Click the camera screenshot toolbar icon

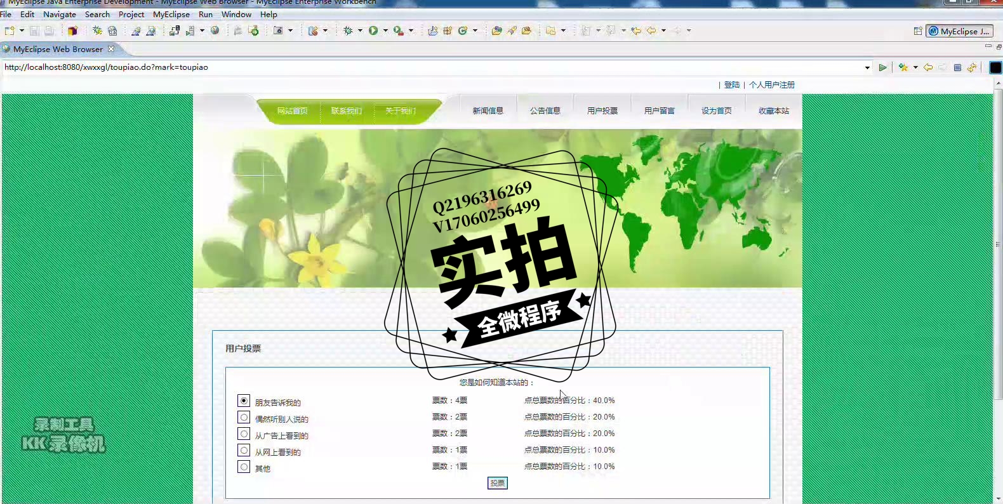click(278, 30)
